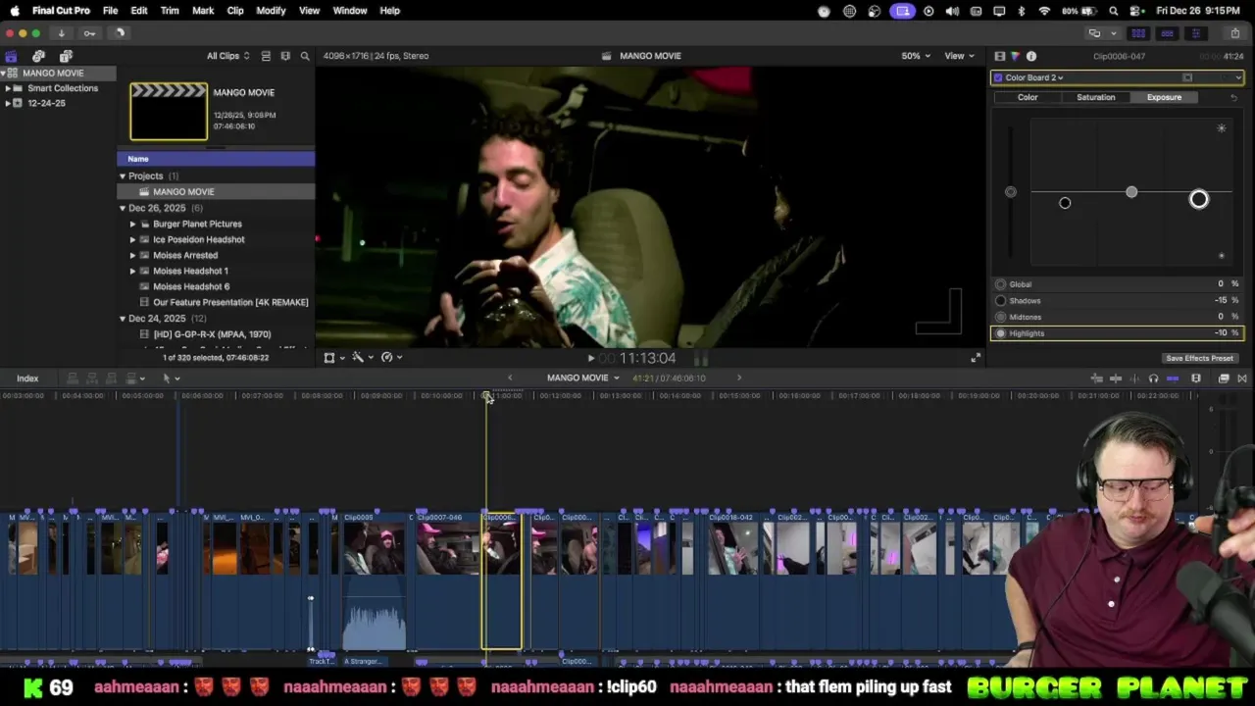Expand the Ice Poseidon Headshot clip
The height and width of the screenshot is (706, 1255).
point(133,239)
